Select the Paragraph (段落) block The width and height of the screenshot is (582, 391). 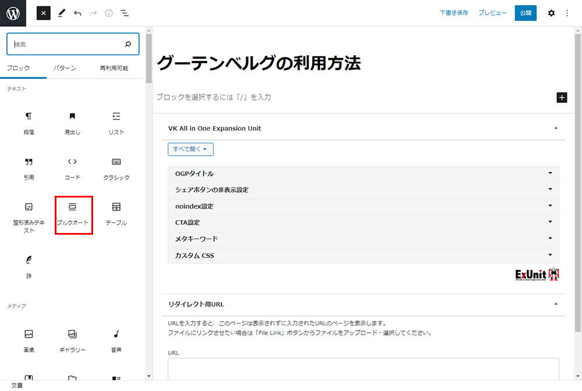[x=29, y=123]
